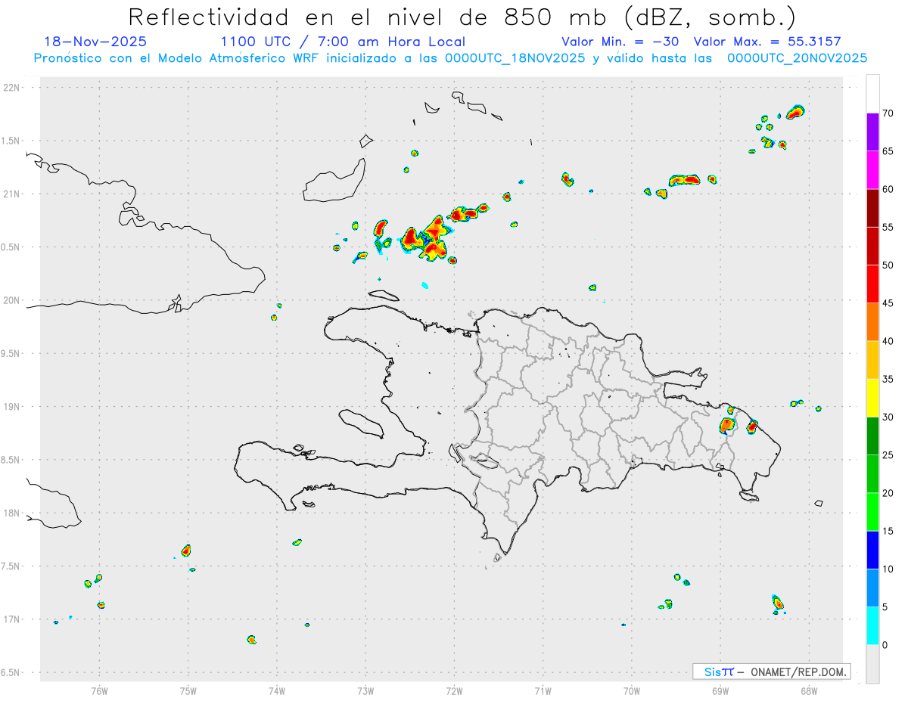Select the maroon 55–60 dBZ colorbar segment
Image resolution: width=908 pixels, height=701 pixels.
click(x=872, y=208)
